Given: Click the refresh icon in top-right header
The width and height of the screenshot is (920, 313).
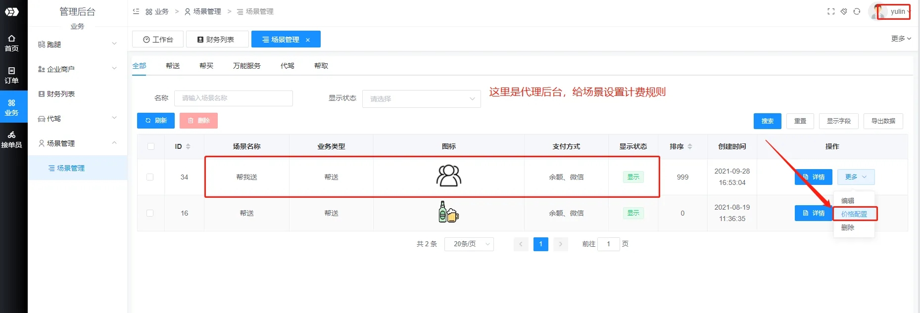Looking at the screenshot, I should tap(857, 11).
